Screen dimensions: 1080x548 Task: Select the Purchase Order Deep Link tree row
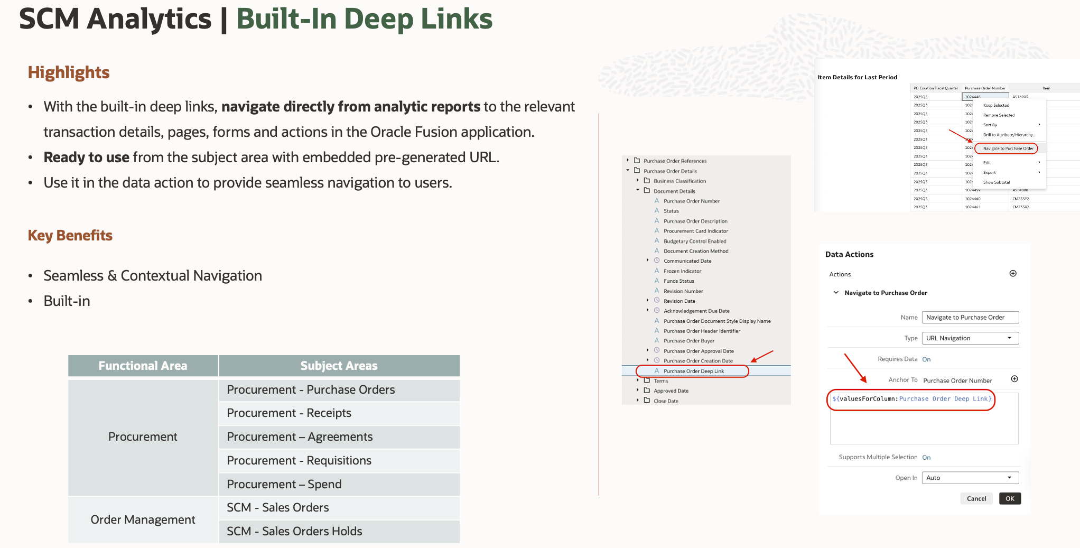[x=706, y=371]
